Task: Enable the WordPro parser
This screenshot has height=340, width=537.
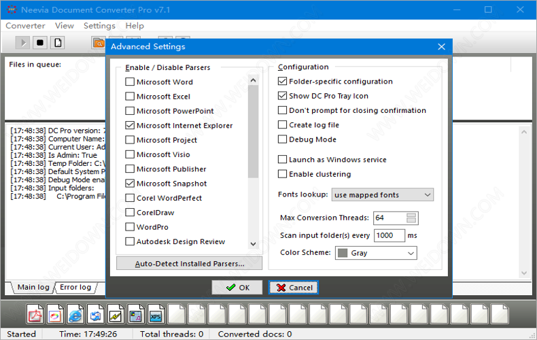Action: [130, 227]
